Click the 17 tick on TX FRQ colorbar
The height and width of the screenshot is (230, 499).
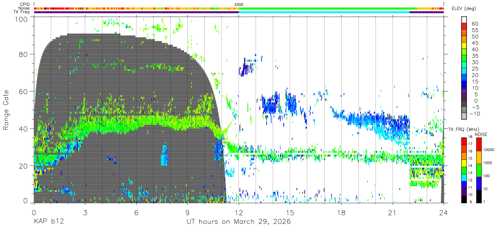tap(471, 144)
